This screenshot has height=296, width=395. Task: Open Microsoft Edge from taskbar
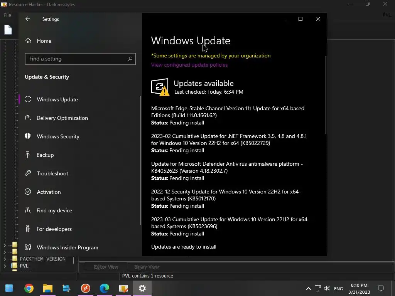coord(105,288)
